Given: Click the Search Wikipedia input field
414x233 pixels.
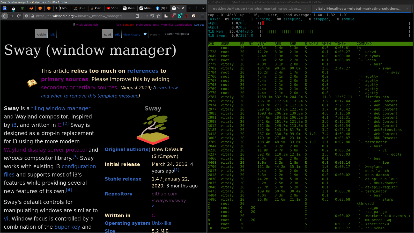Looking at the screenshot, I should click(177, 34).
